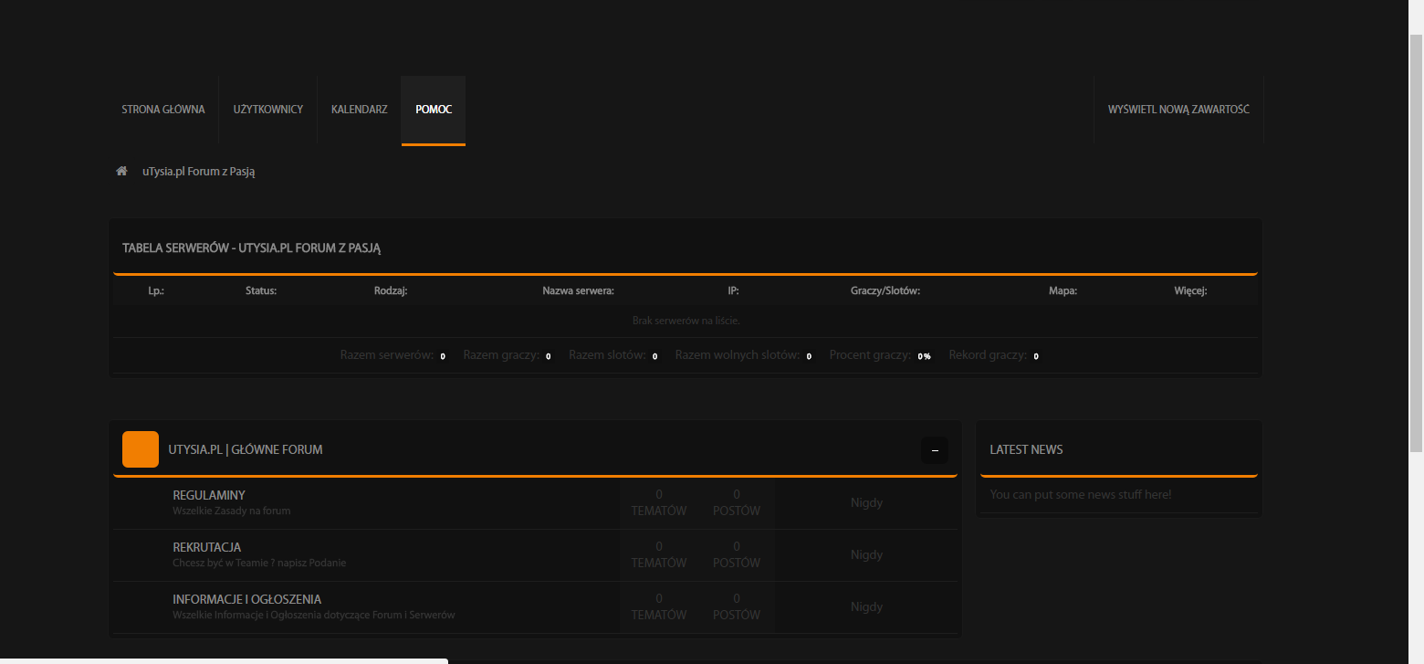The height and width of the screenshot is (664, 1424).
Task: Open the Regulaminy forum
Action: pyautogui.click(x=209, y=495)
